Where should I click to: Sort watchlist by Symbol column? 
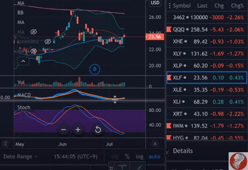point(182,6)
